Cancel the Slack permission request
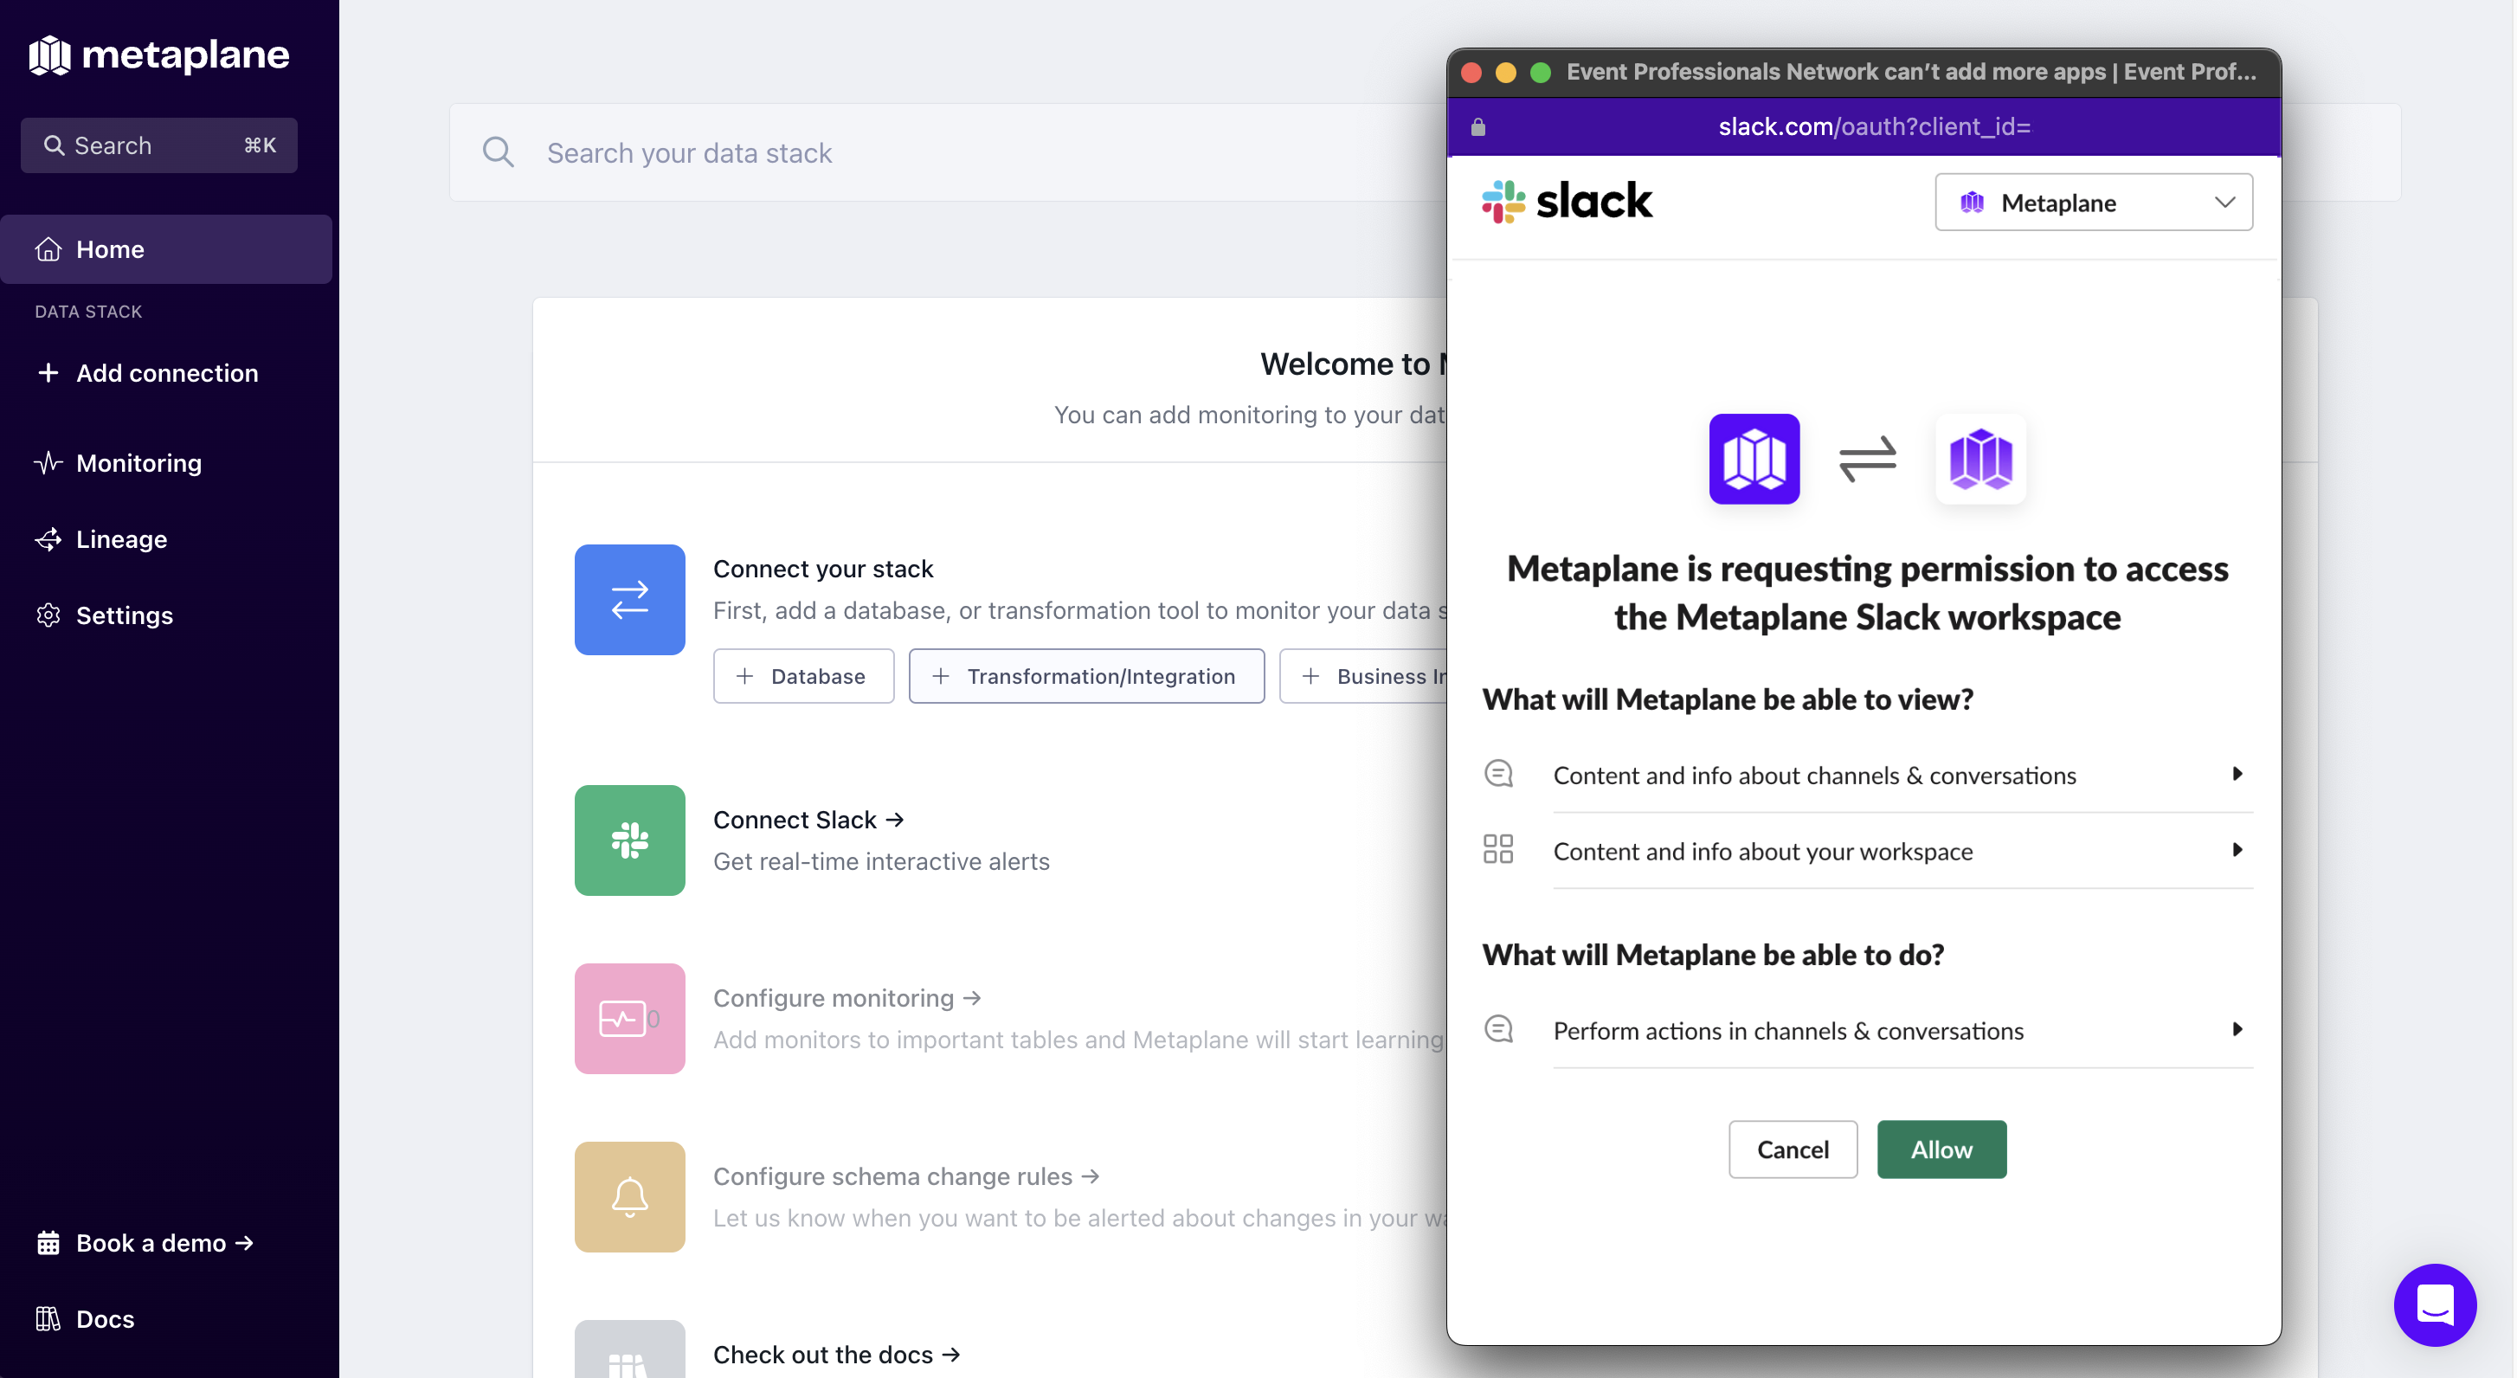 pos(1792,1149)
